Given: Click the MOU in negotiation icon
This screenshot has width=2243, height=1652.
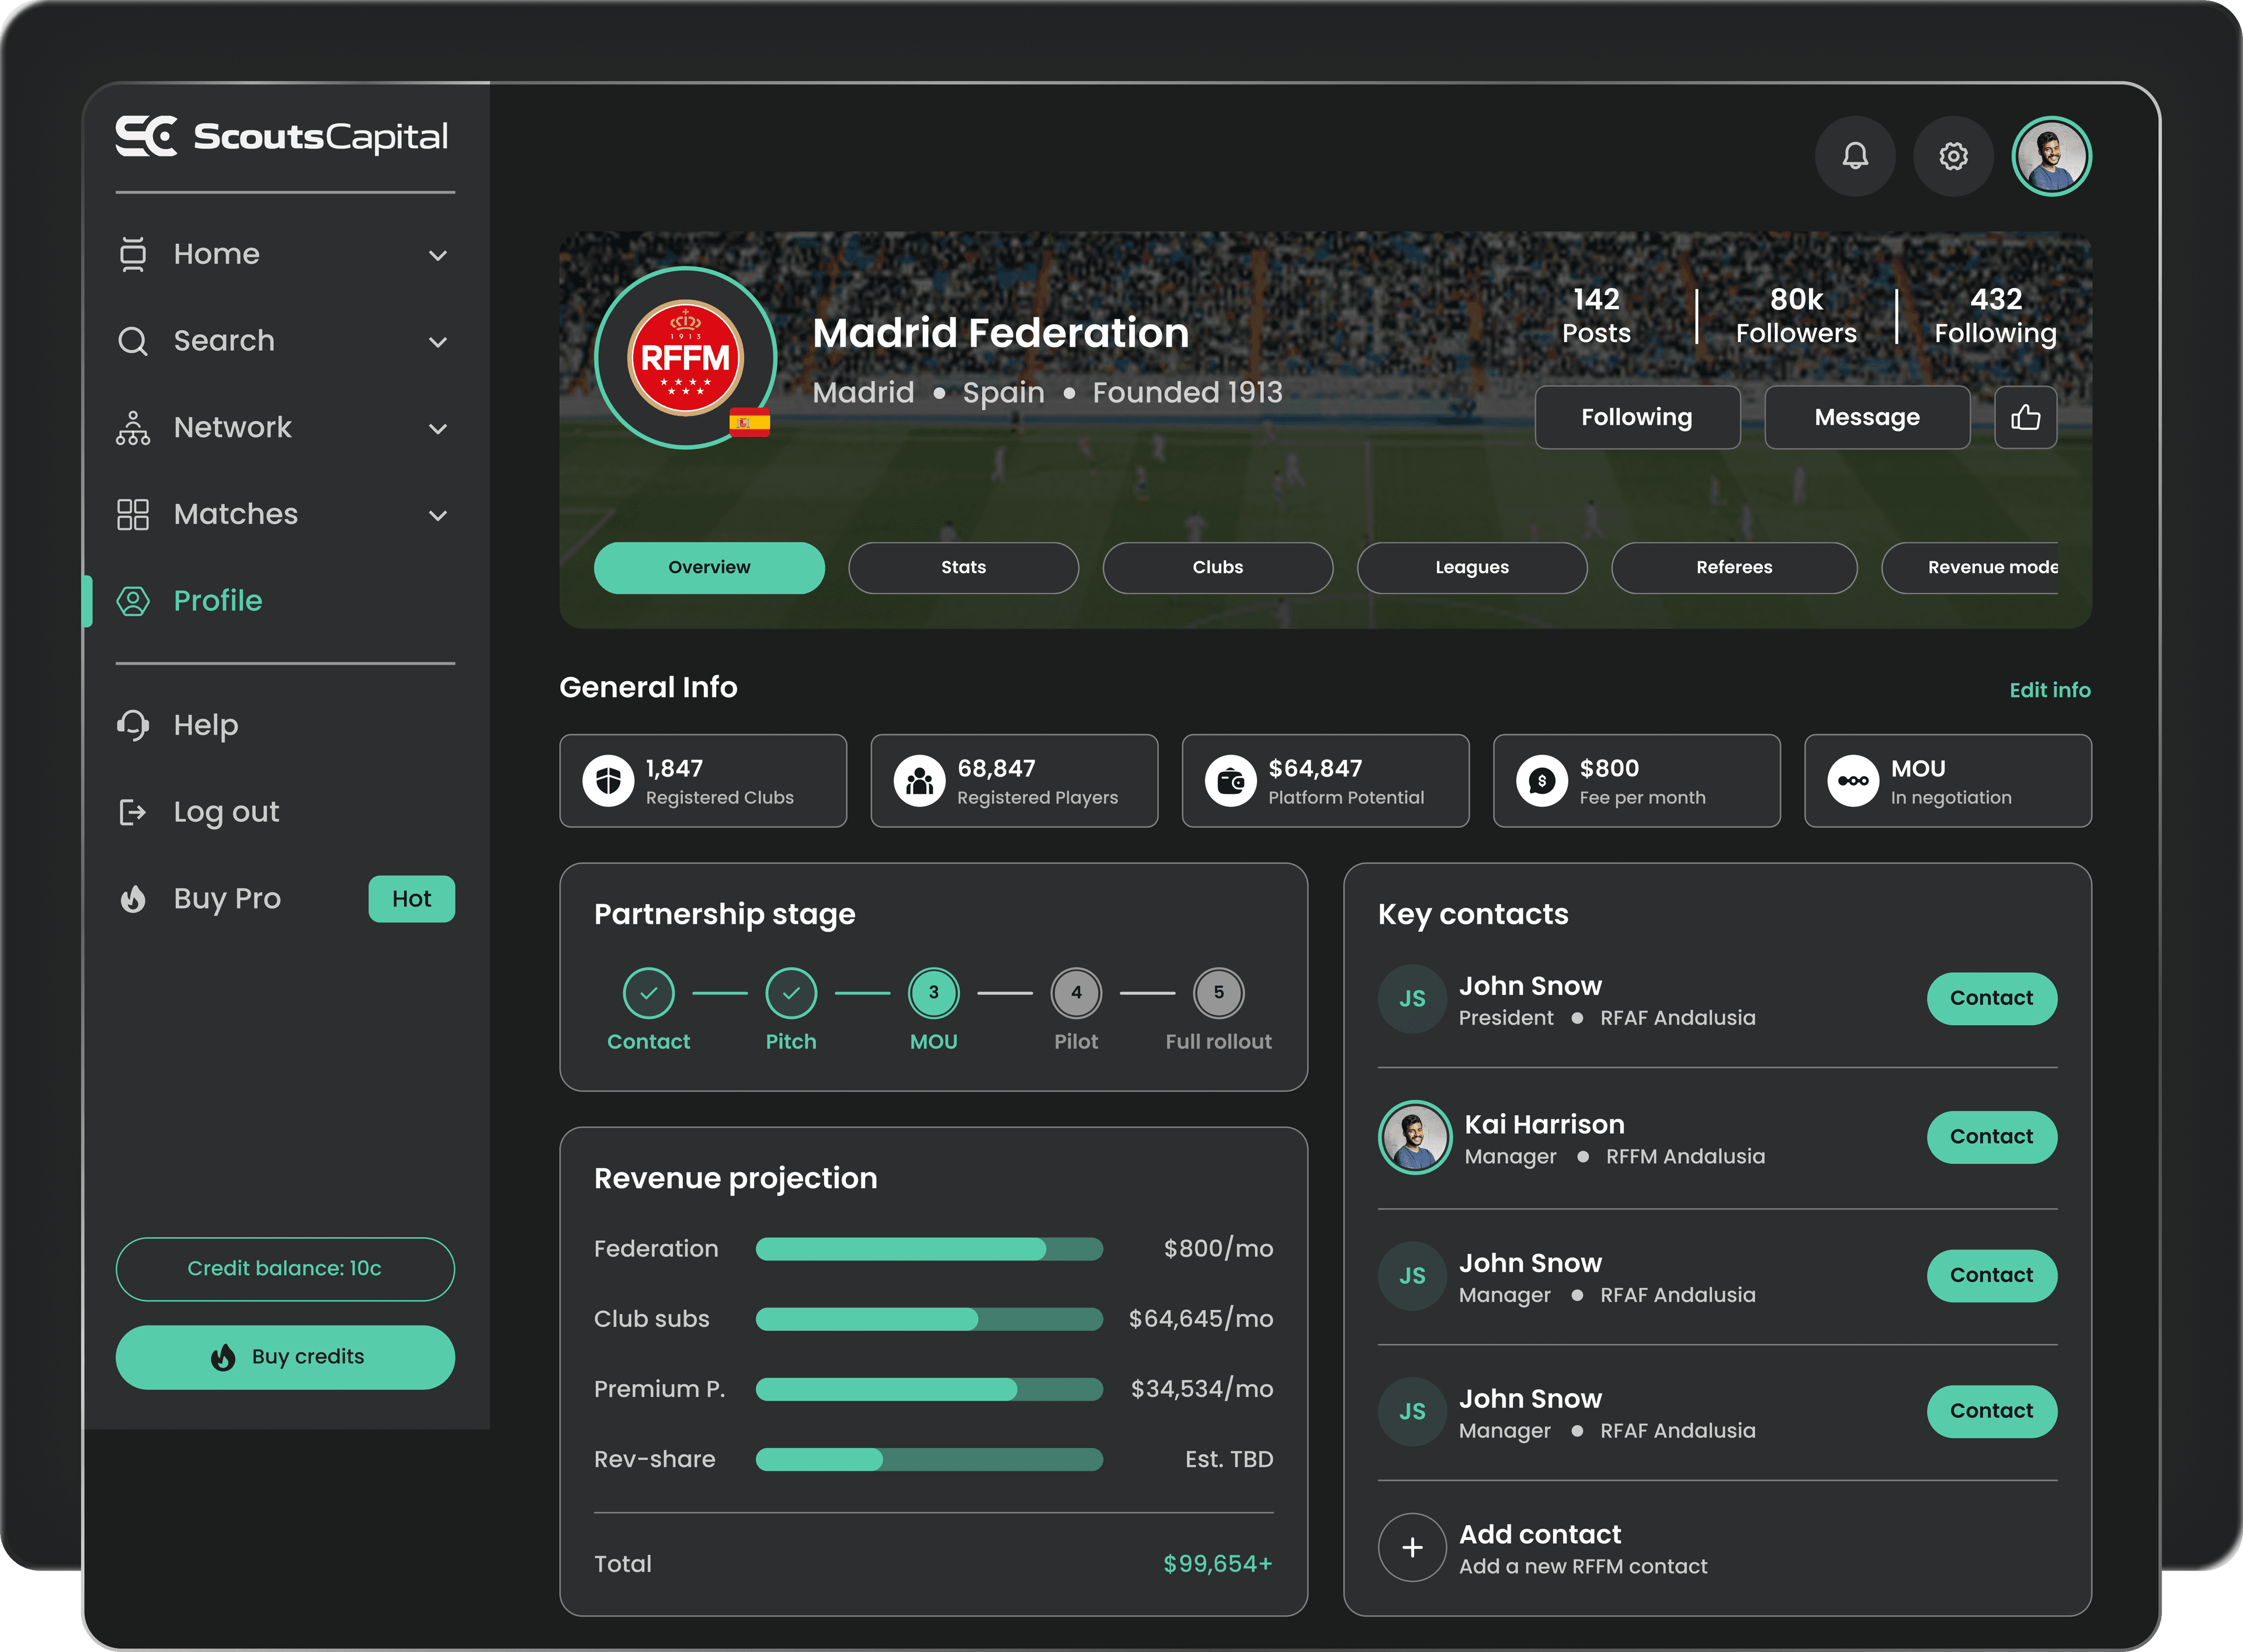Looking at the screenshot, I should tap(1852, 781).
